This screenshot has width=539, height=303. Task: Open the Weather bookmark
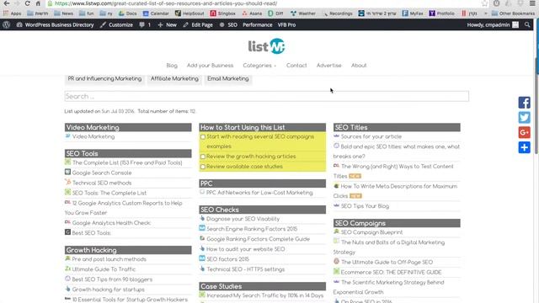coord(303,13)
